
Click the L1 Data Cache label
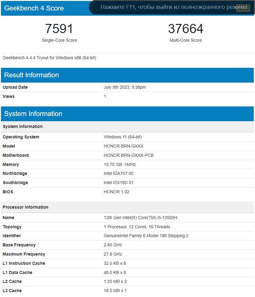[x=17, y=272]
